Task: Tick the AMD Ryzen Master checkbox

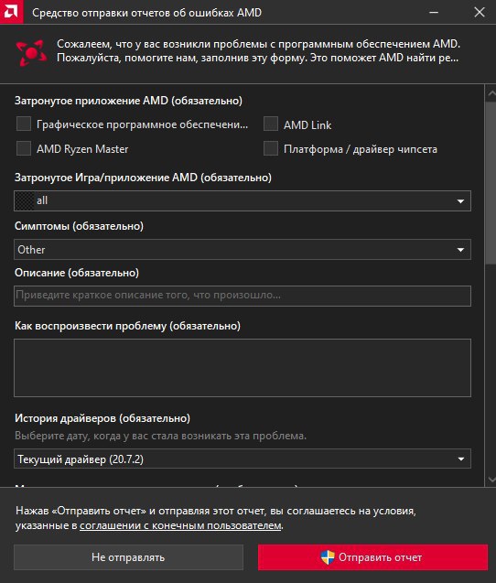Action: [24, 148]
